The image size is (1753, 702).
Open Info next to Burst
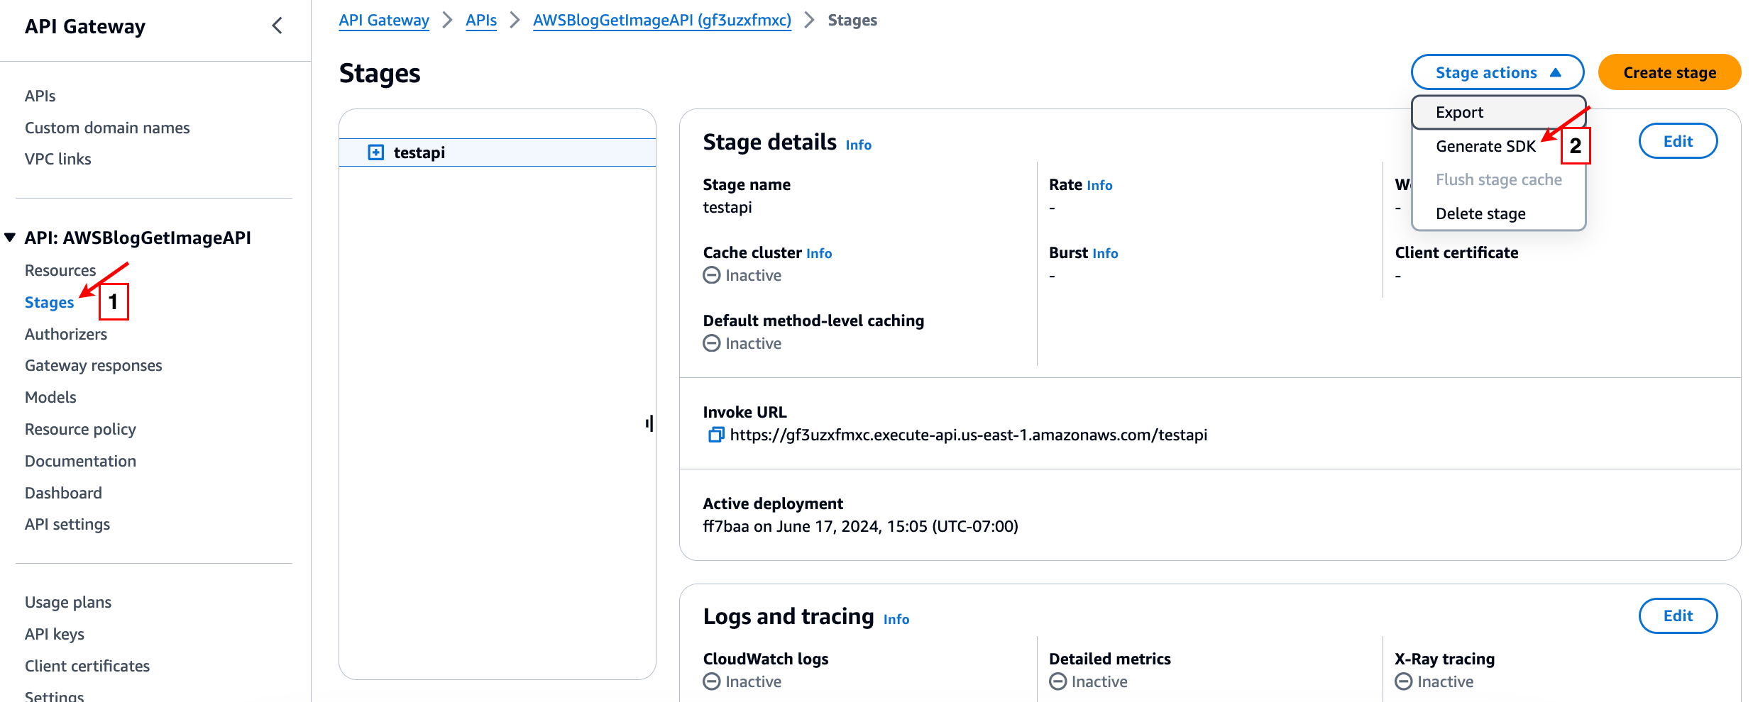(x=1105, y=253)
